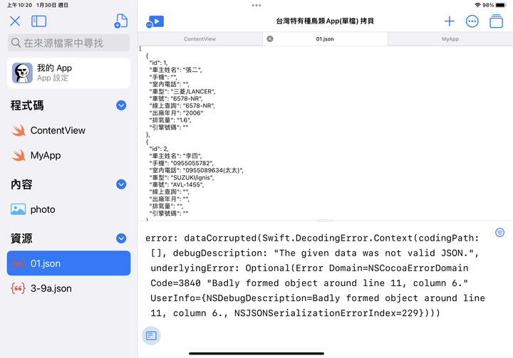The image size is (513, 358).
Task: Add a new file with the document-plus icon
Action: 121,21
